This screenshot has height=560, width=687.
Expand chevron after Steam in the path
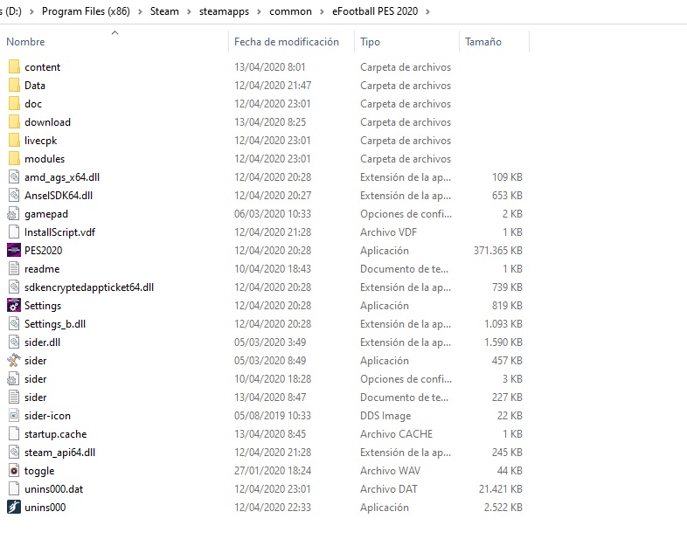click(190, 12)
